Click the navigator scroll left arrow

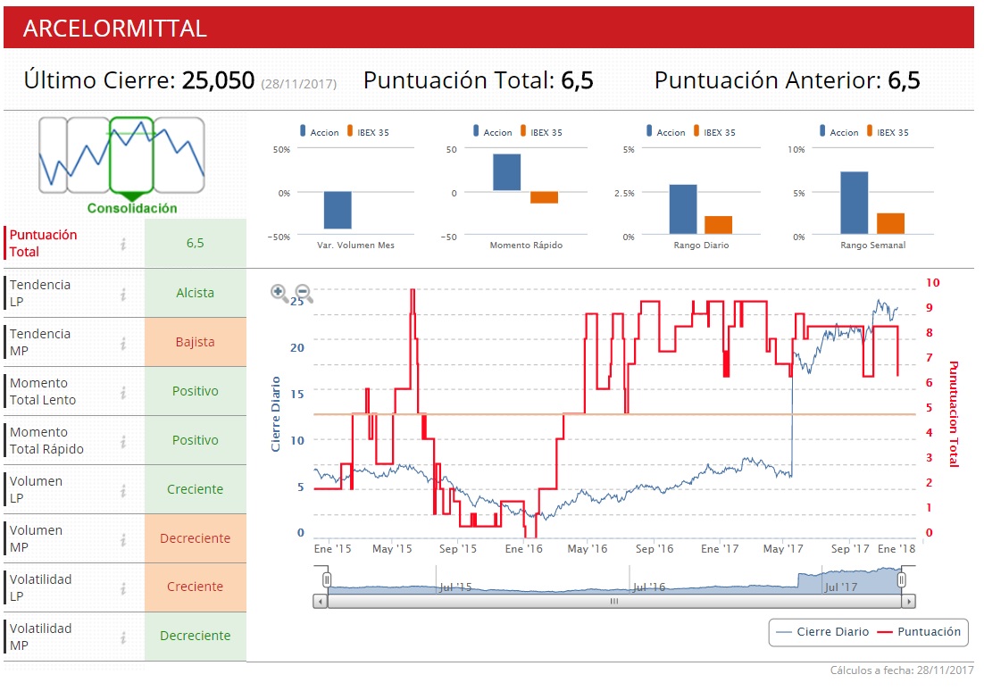click(320, 601)
